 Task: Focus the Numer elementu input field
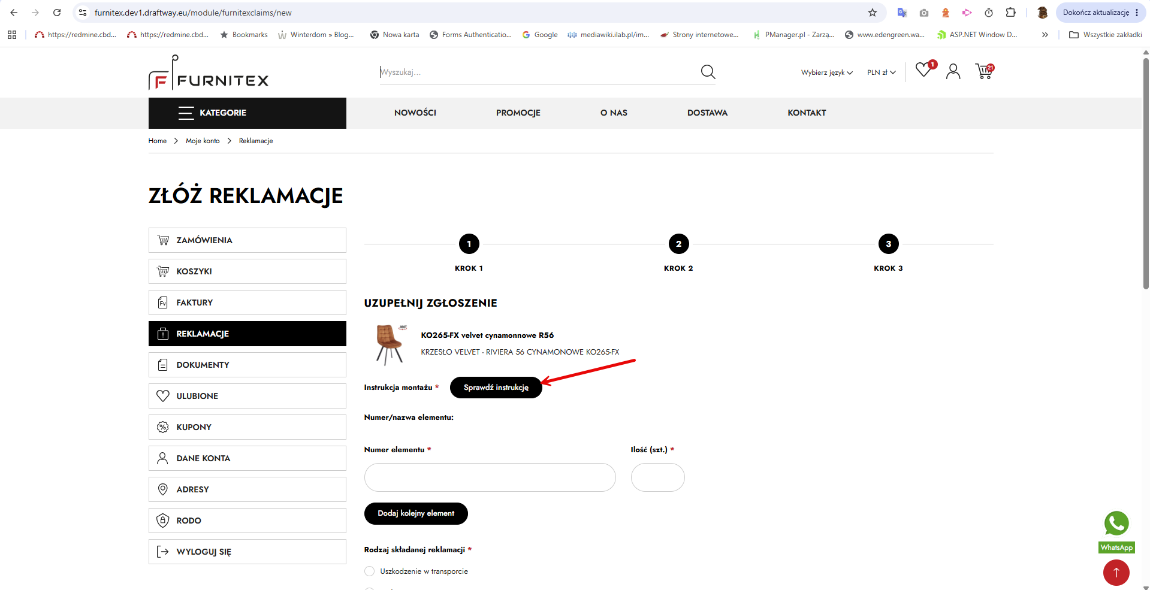pos(490,477)
